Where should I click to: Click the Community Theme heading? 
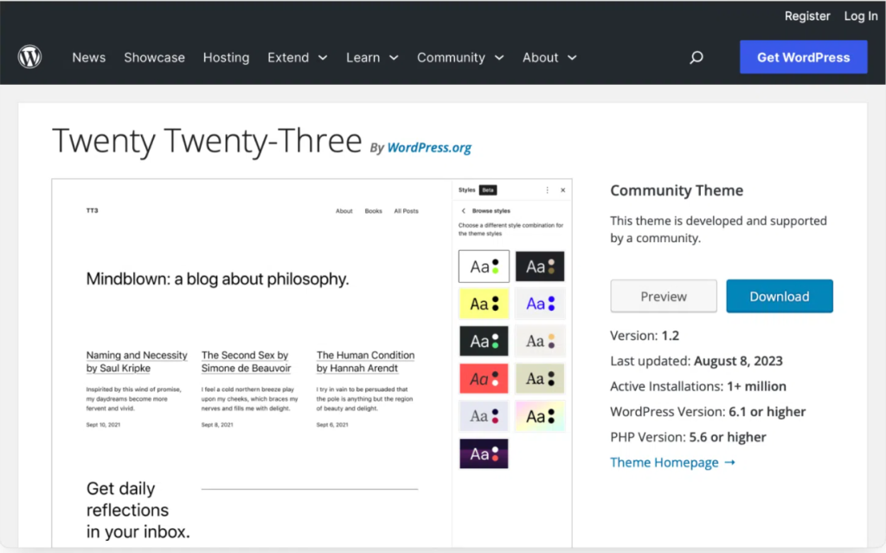(x=677, y=190)
